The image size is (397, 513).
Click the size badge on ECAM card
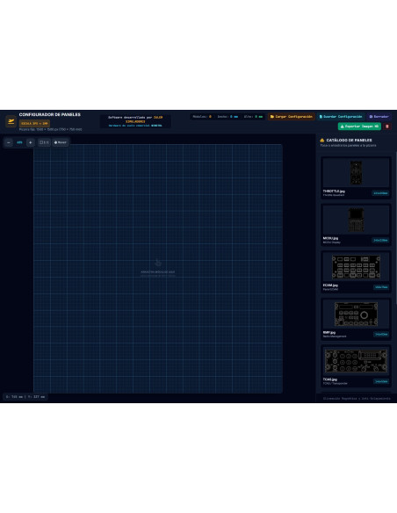[x=381, y=287]
